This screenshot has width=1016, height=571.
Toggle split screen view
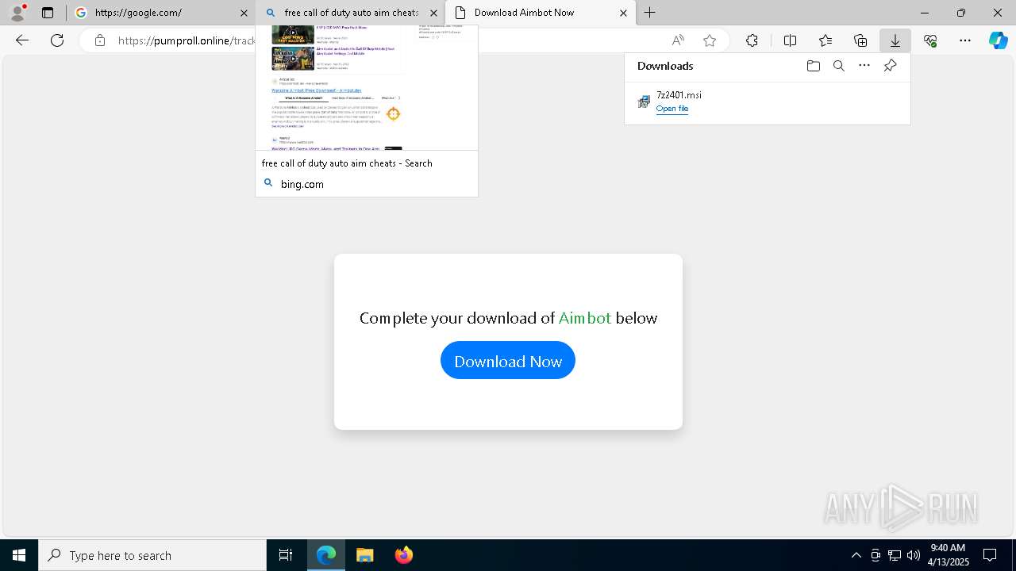pyautogui.click(x=790, y=40)
